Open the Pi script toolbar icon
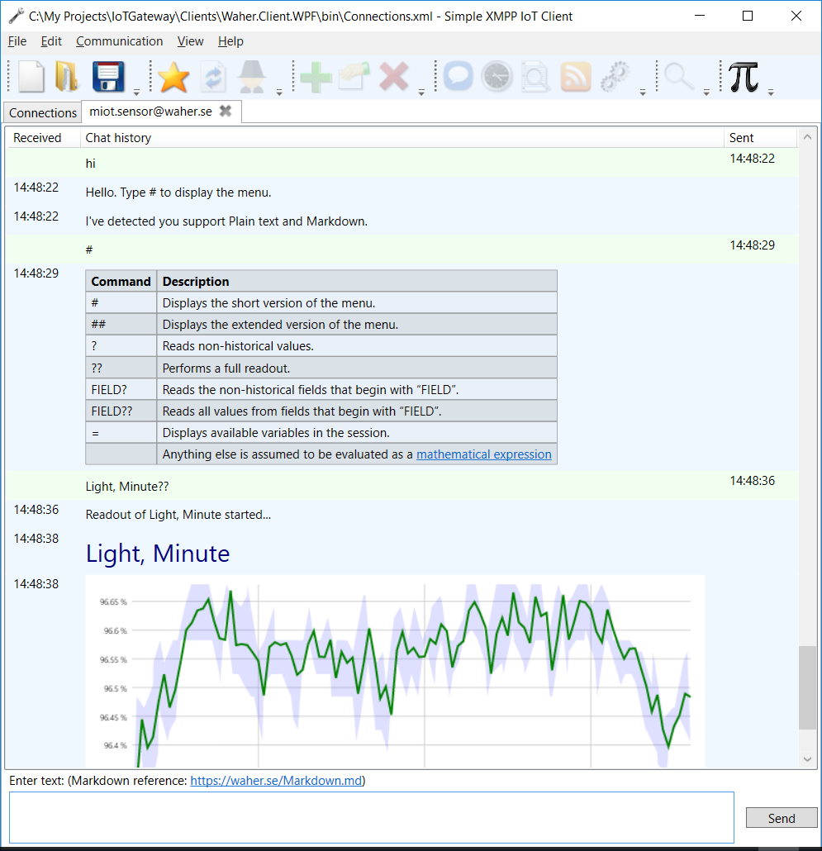Viewport: 822px width, 851px height. [744, 77]
